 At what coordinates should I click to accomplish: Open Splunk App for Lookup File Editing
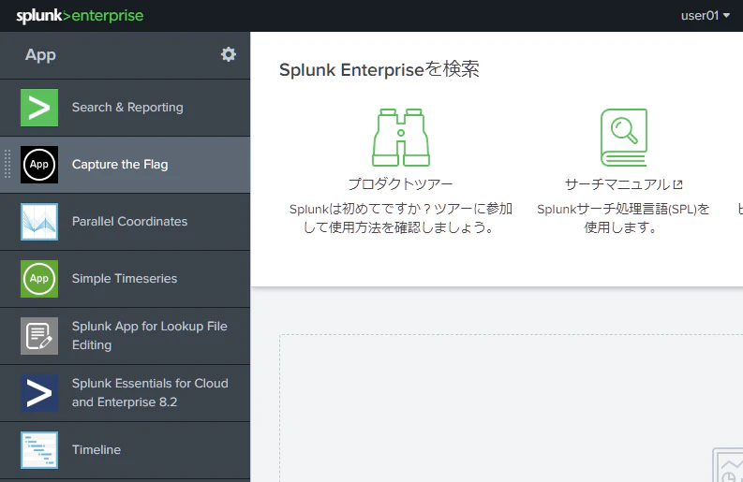click(x=150, y=335)
